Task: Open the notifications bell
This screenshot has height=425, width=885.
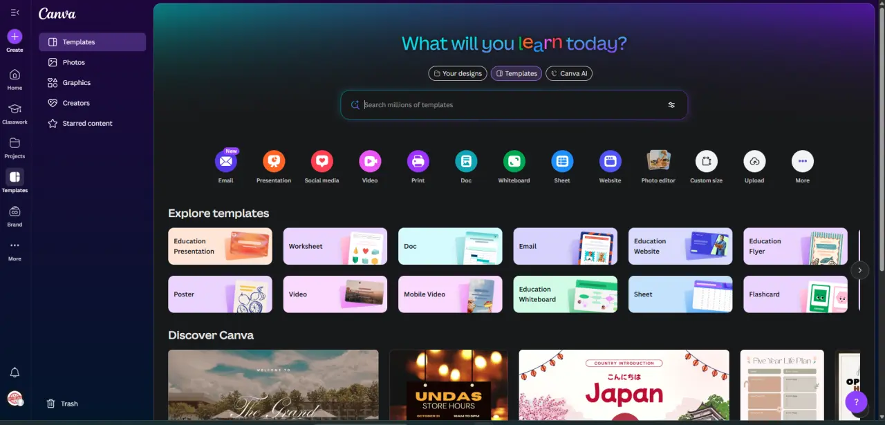Action: coord(15,372)
